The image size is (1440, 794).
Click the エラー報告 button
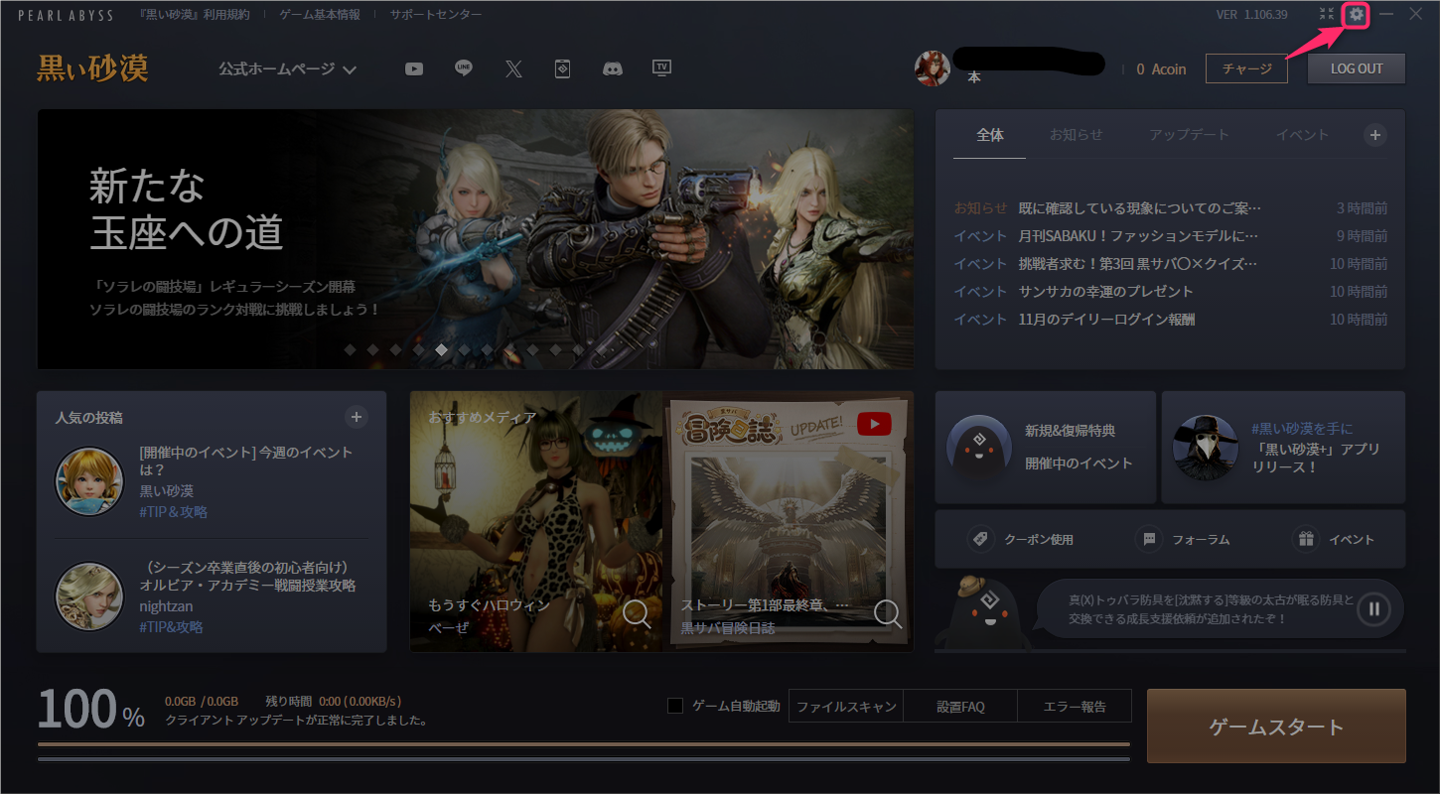pos(1075,706)
